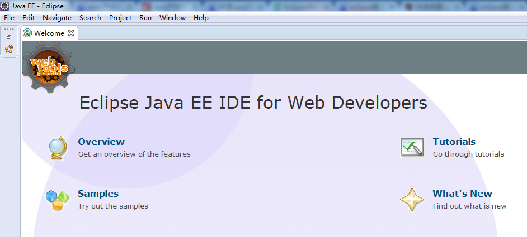527x237 pixels.
Task: Click 'Find out what is new' text
Action: [x=469, y=206]
